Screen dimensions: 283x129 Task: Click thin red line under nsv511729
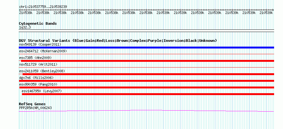click(146, 67)
